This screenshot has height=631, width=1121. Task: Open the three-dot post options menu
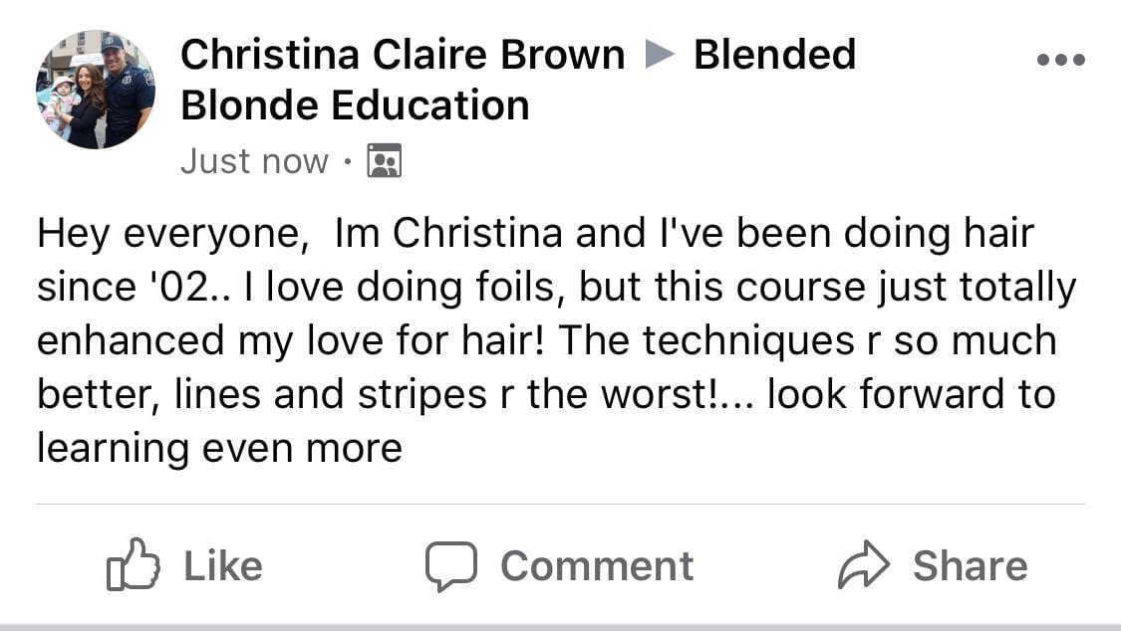point(1060,60)
